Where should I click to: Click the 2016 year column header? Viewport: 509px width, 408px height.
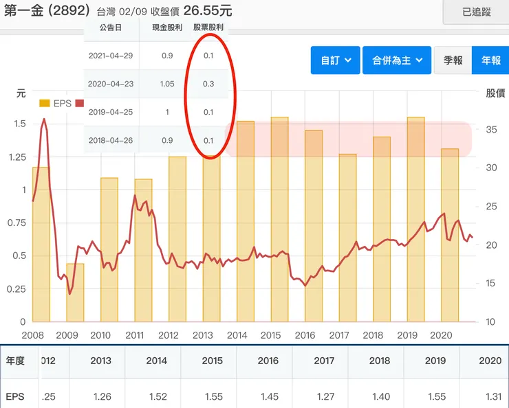coord(268,361)
